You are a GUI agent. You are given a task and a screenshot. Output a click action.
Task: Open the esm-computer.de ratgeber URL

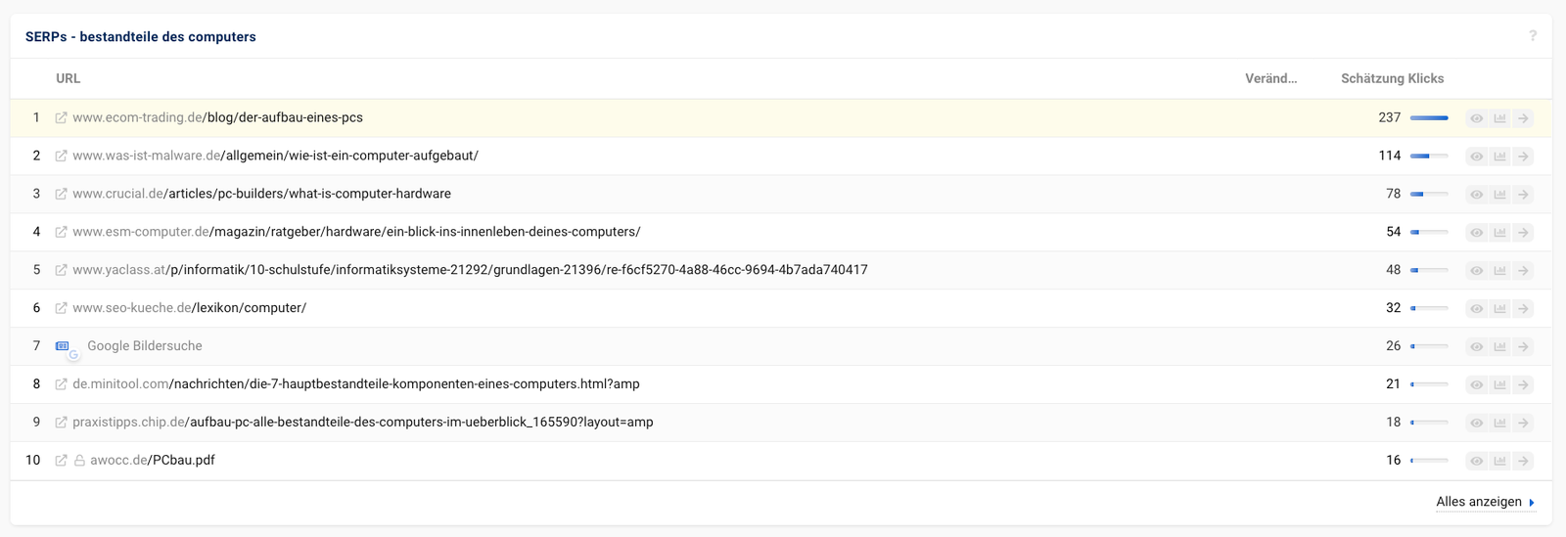coord(356,232)
